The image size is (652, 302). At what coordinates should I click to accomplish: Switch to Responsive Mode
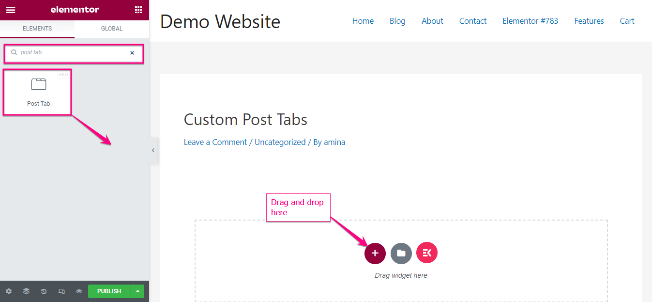61,291
